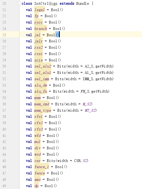Click line number 49 in gutter
The height and width of the screenshot is (189, 142).
tap(4, 186)
